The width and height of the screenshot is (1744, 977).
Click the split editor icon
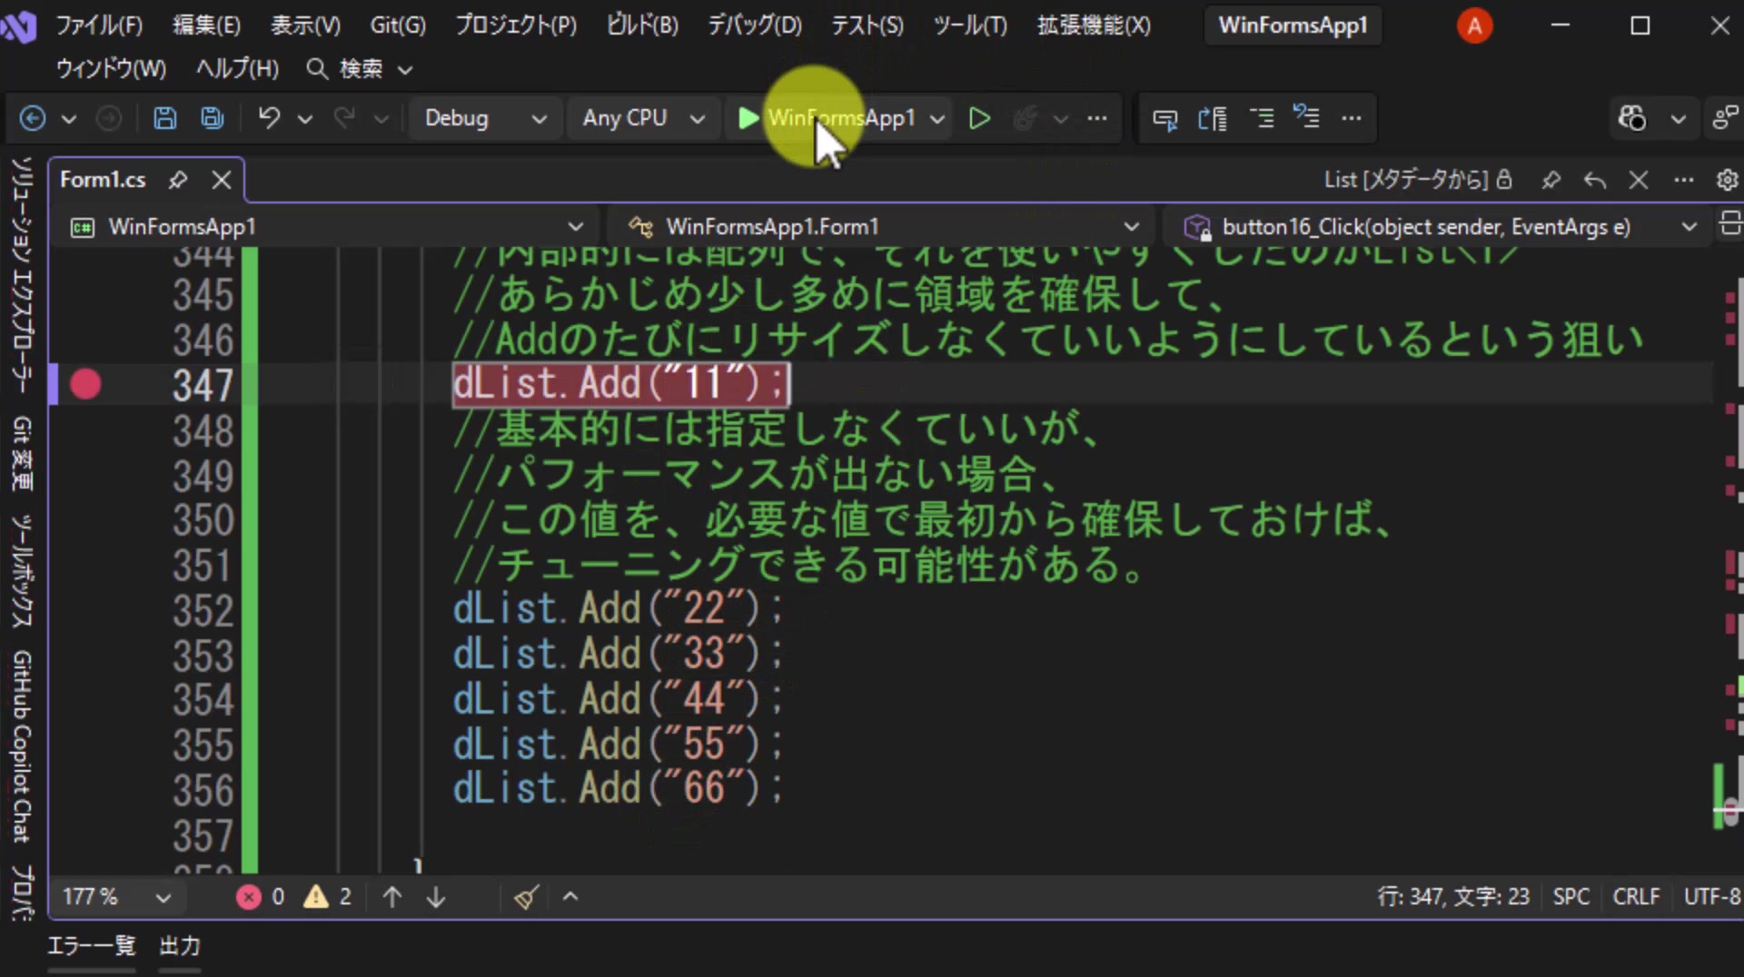tap(1729, 223)
